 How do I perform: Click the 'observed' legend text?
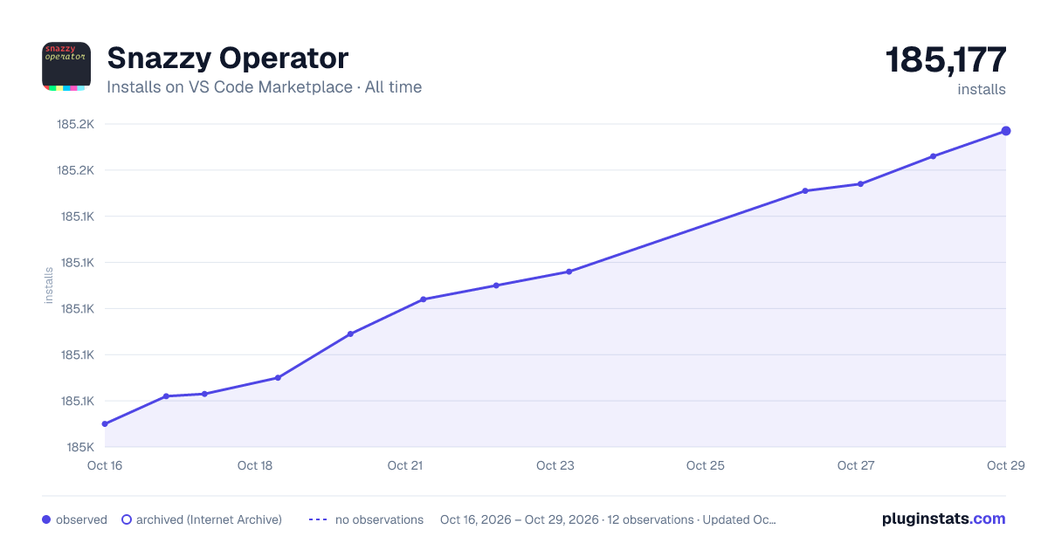tap(81, 519)
